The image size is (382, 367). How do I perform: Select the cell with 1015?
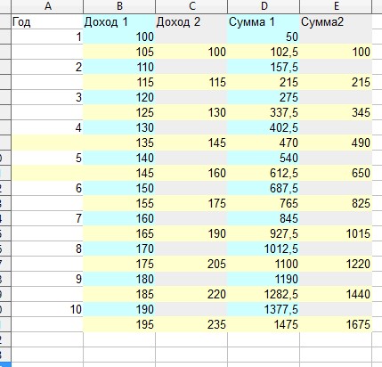(x=336, y=233)
